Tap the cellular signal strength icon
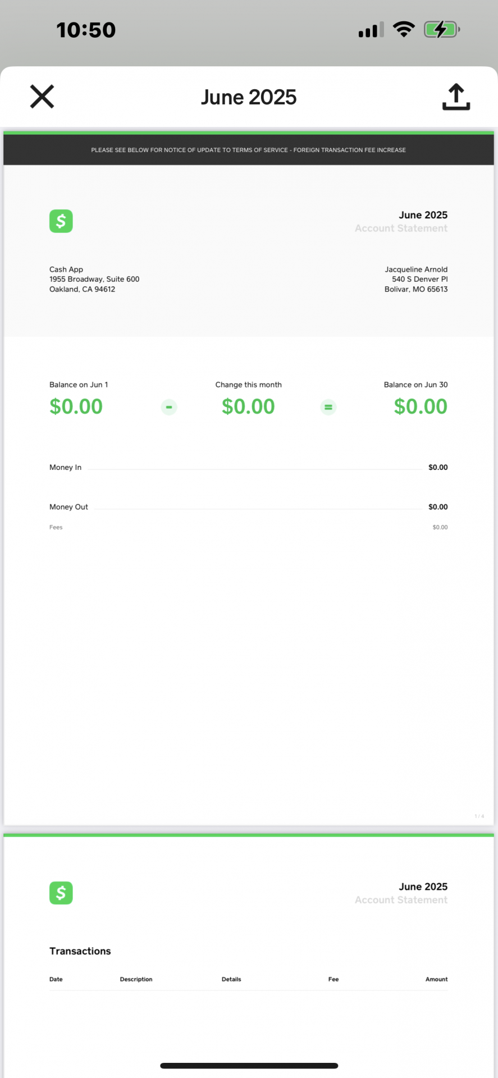The width and height of the screenshot is (498, 1078). point(371,30)
